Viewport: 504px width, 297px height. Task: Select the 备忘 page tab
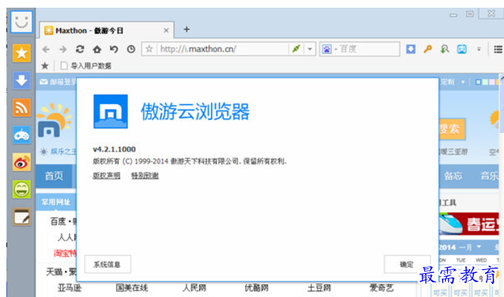453,176
